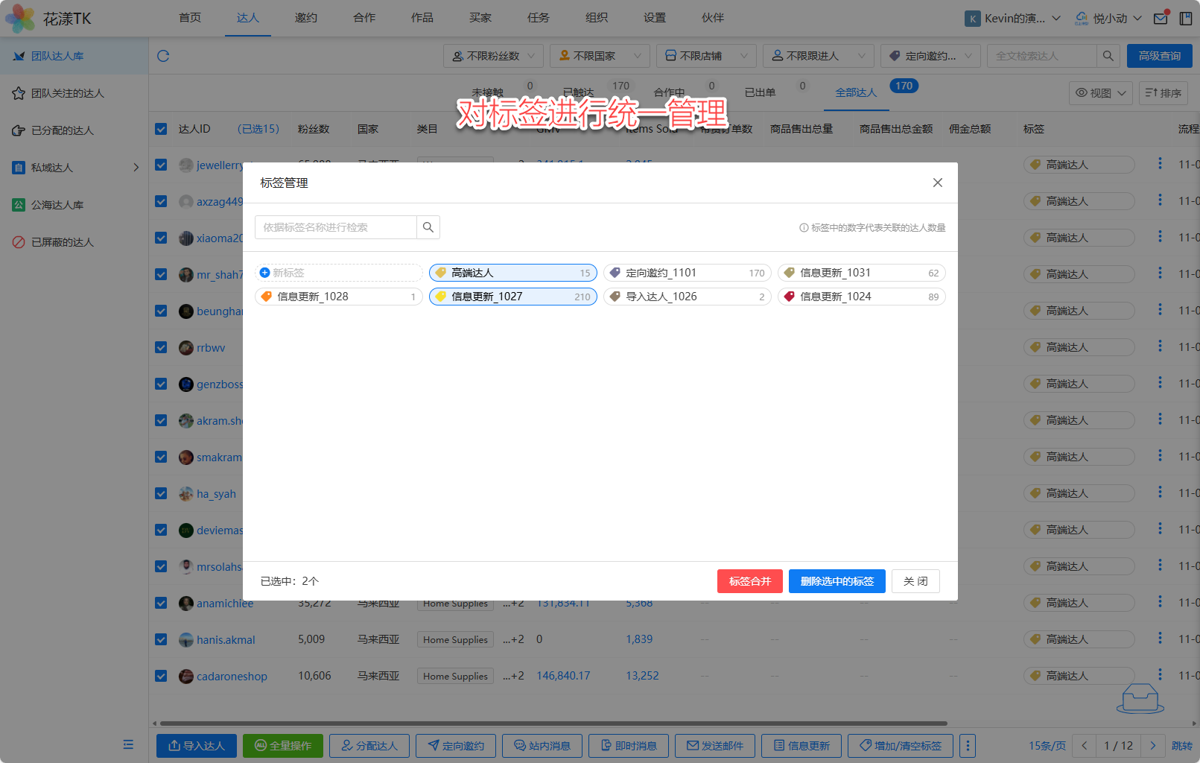Expand the 不限粉丝数 dropdown filter
The width and height of the screenshot is (1200, 763).
(493, 56)
